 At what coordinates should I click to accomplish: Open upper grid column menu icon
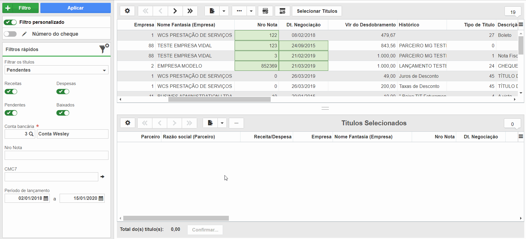521,25
